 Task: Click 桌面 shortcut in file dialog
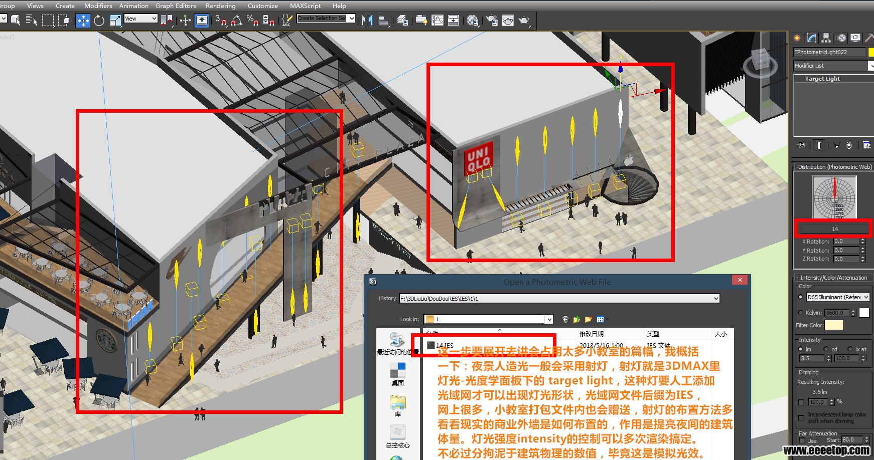click(398, 374)
